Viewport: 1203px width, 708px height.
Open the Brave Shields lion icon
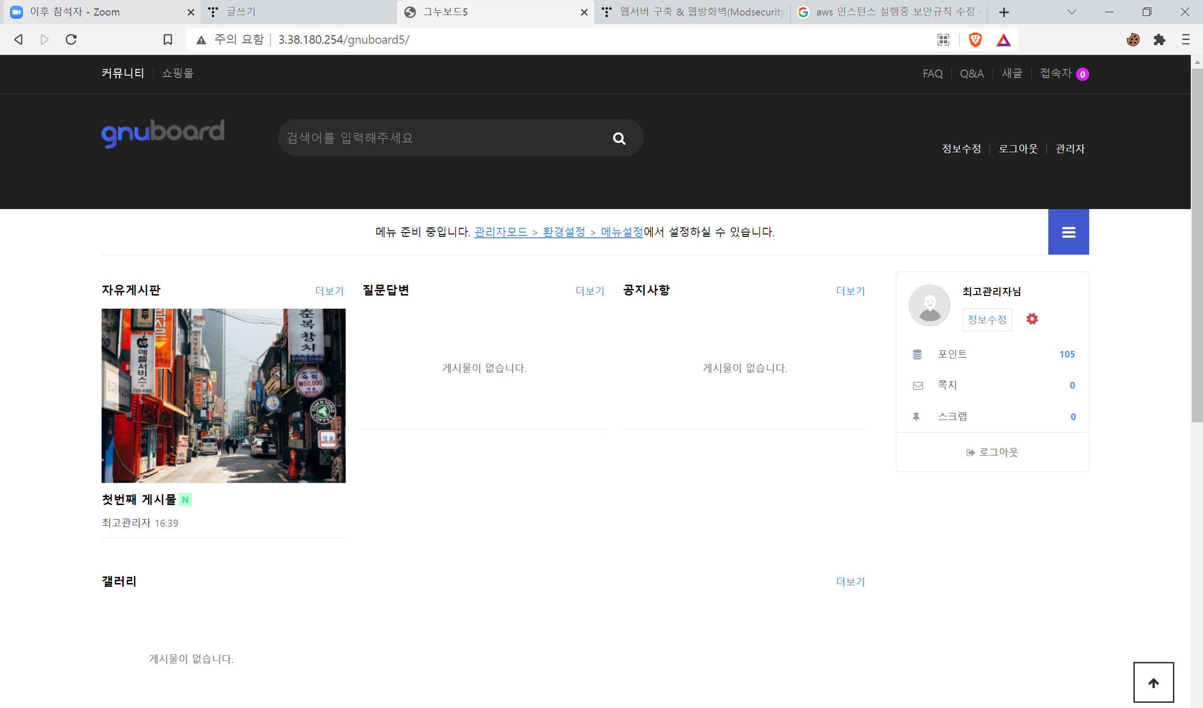click(x=975, y=39)
